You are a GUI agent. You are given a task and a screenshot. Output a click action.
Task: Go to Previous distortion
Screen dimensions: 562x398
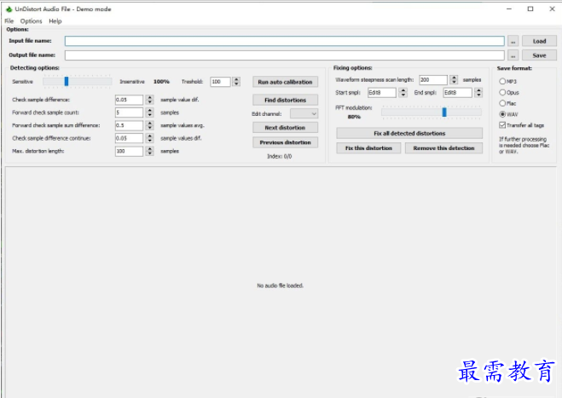coord(285,142)
